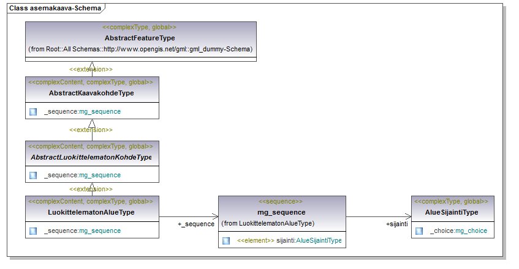This screenshot has height=269, width=519.
Task: Click the mg_choice type link in AlueSijaintiType
Action: click(x=471, y=230)
